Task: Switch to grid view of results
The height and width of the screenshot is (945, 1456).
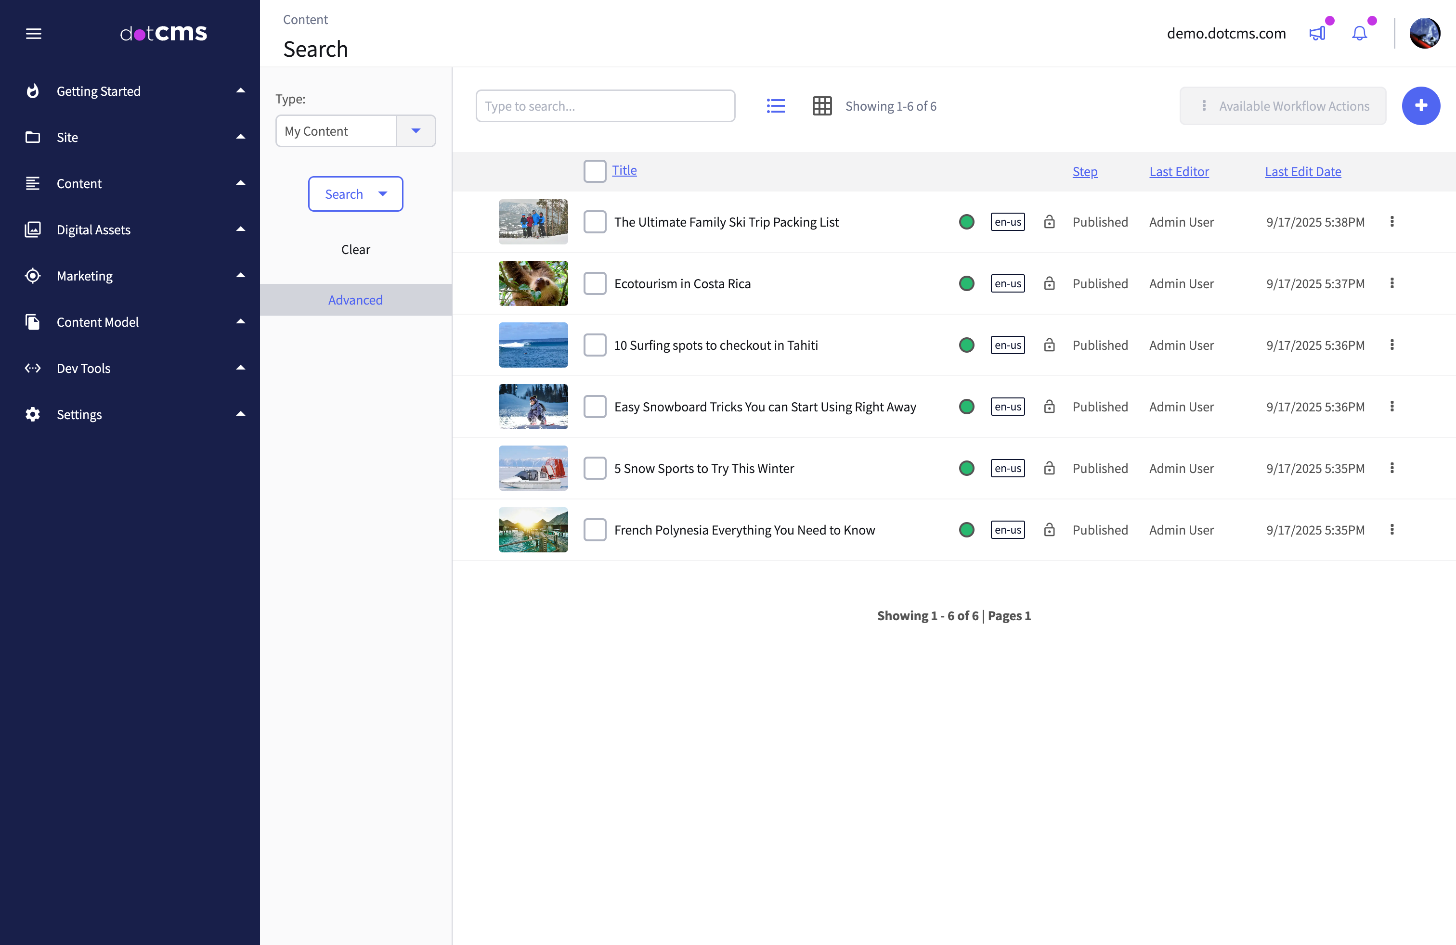Action: 822,105
